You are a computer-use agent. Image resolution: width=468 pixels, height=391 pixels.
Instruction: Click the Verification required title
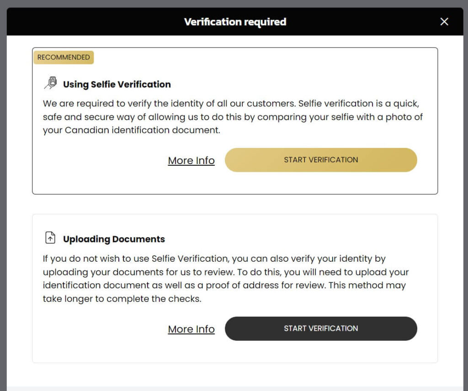[235, 22]
